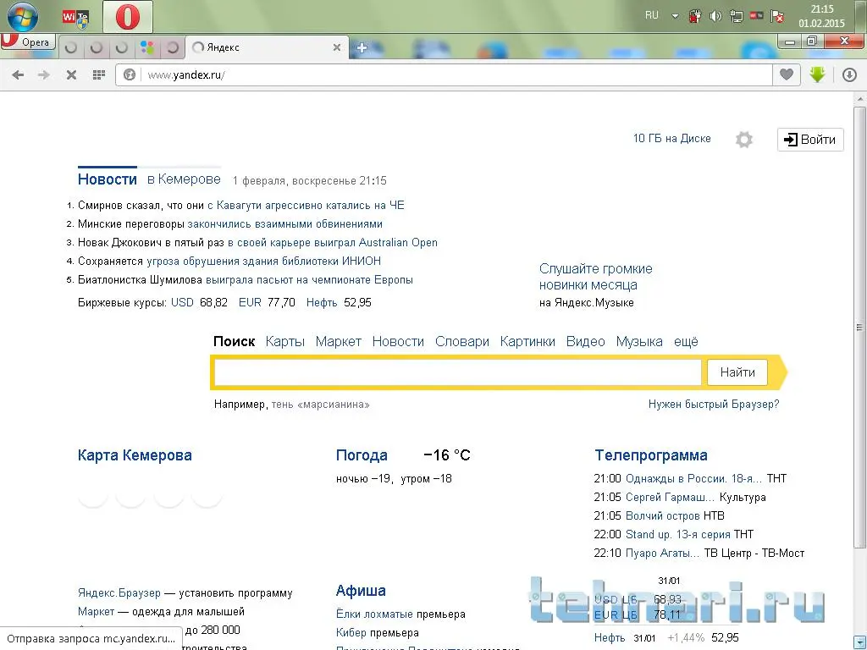Click the green download arrow extension
The width and height of the screenshot is (867, 650).
tap(817, 74)
